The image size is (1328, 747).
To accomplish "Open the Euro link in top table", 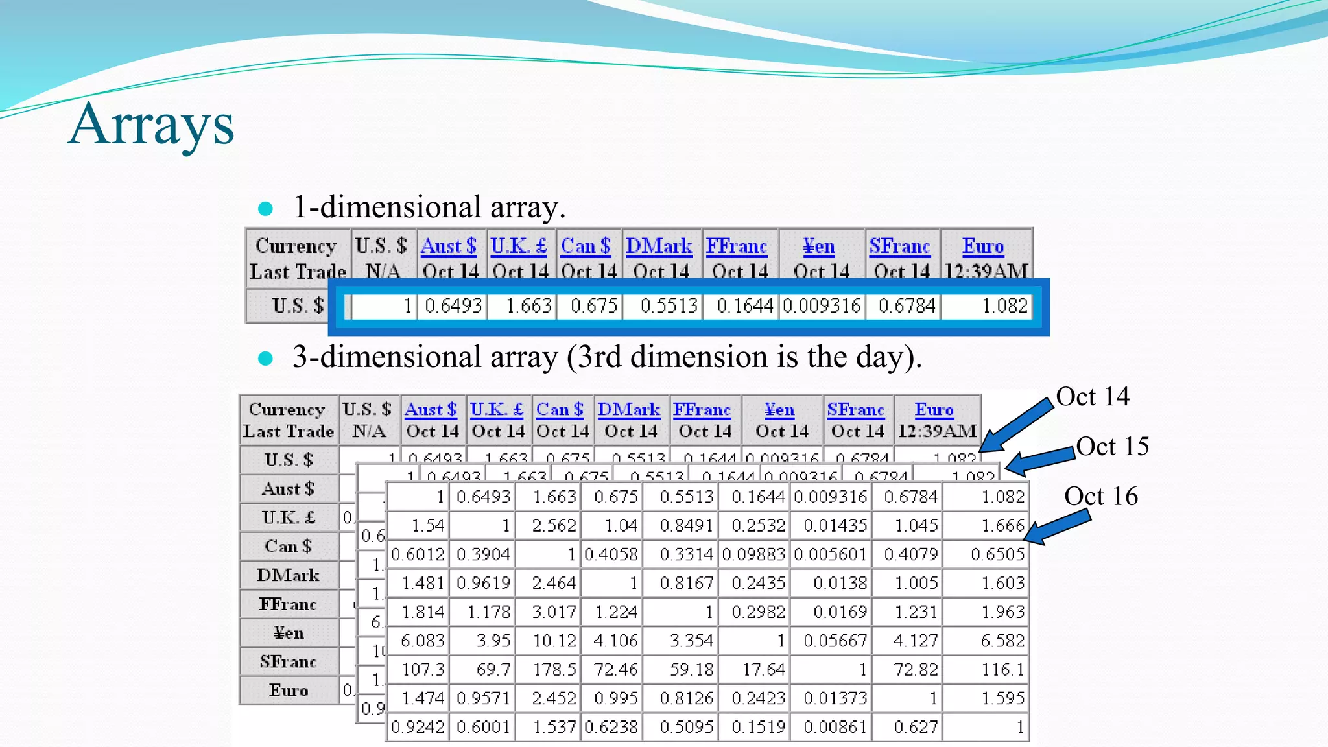I will [x=982, y=246].
